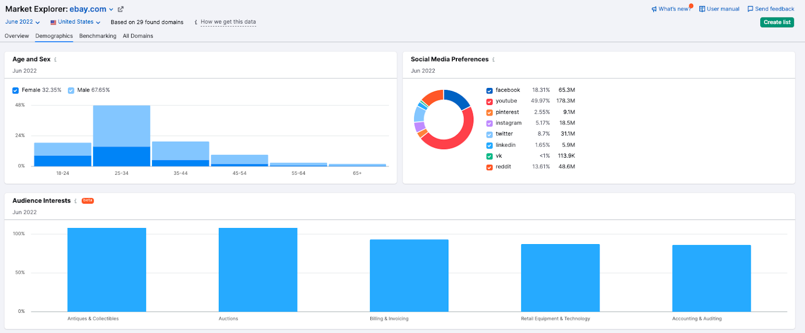Click the 25-34 age group bar
The image size is (805, 333).
pos(121,136)
